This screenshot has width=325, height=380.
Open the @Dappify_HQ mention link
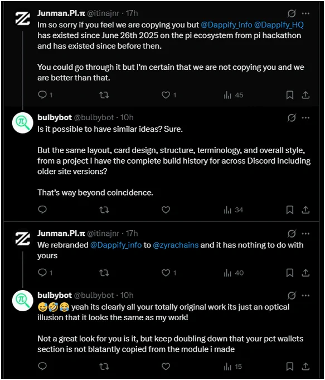coord(279,25)
